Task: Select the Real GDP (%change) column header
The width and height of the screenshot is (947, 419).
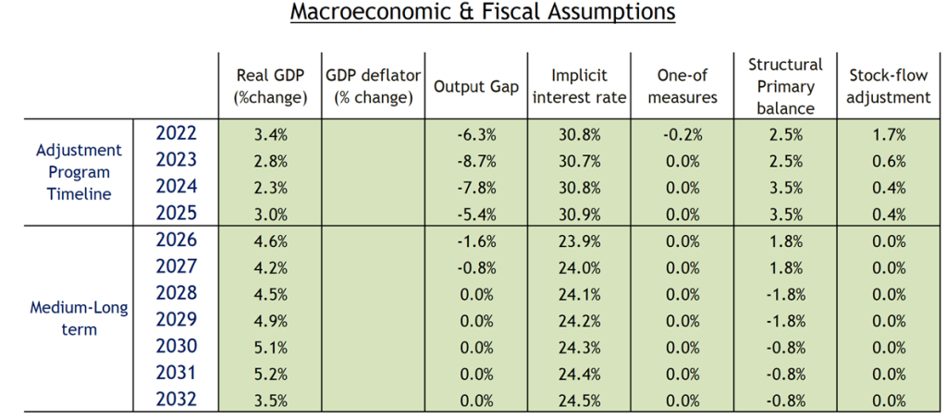Action: pos(271,86)
